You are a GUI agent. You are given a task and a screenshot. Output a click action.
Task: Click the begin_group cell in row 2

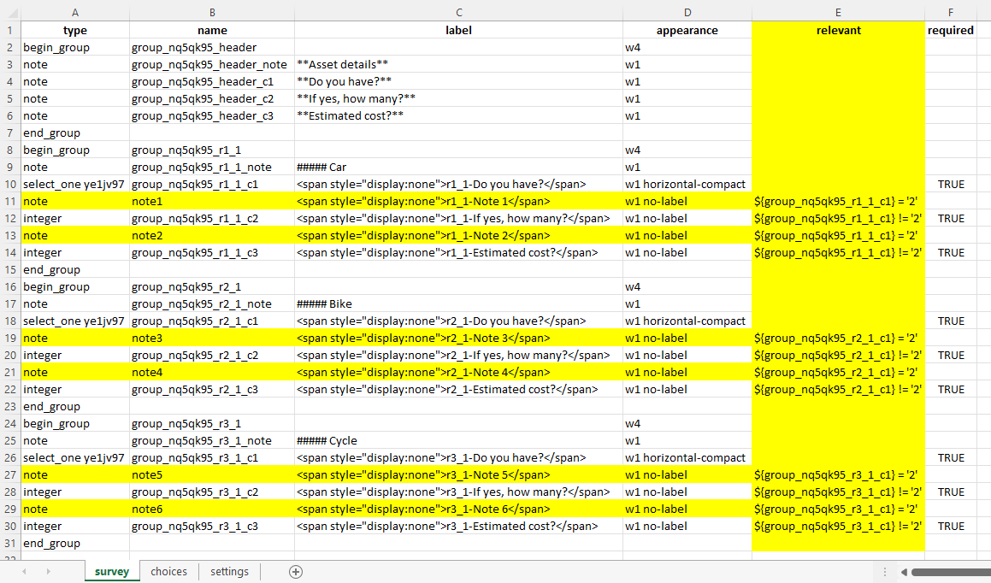pyautogui.click(x=75, y=47)
